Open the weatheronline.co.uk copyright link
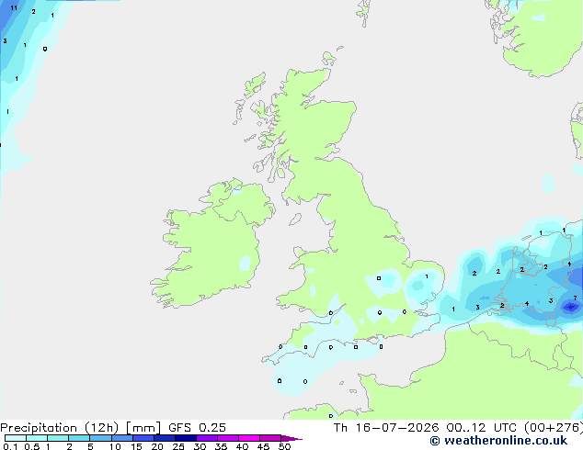Viewport: 583px width, 450px height. pyautogui.click(x=498, y=441)
